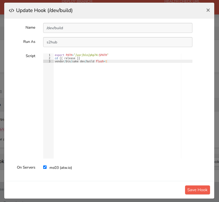The width and height of the screenshot is (219, 202).
Task: Click line number 2 in script gutter
Action: [49, 58]
